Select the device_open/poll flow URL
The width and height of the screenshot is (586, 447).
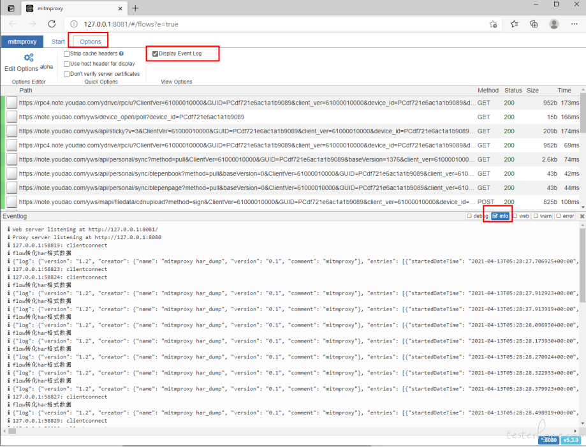coord(131,117)
